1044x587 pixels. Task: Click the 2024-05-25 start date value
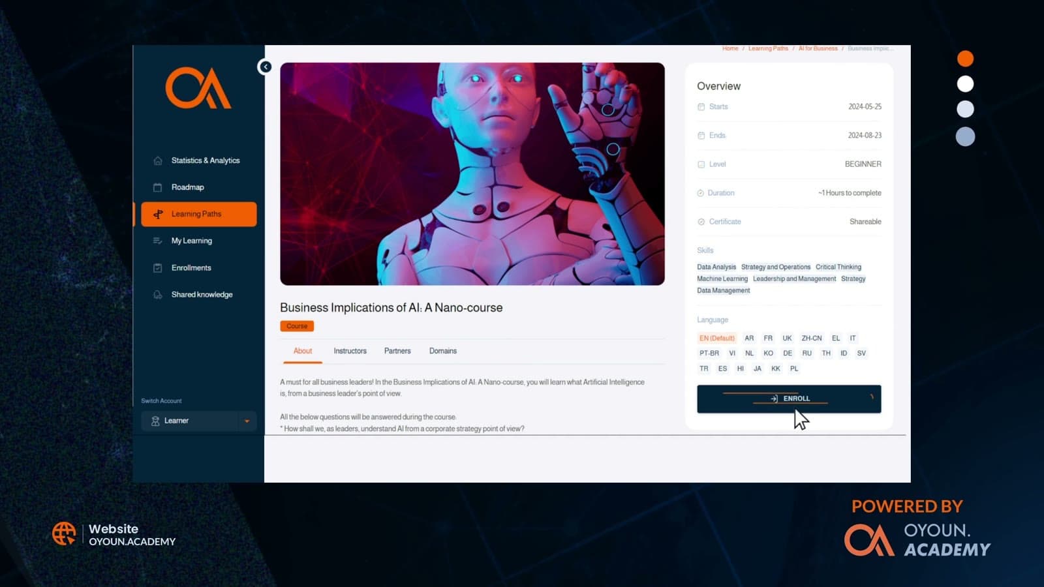865,106
